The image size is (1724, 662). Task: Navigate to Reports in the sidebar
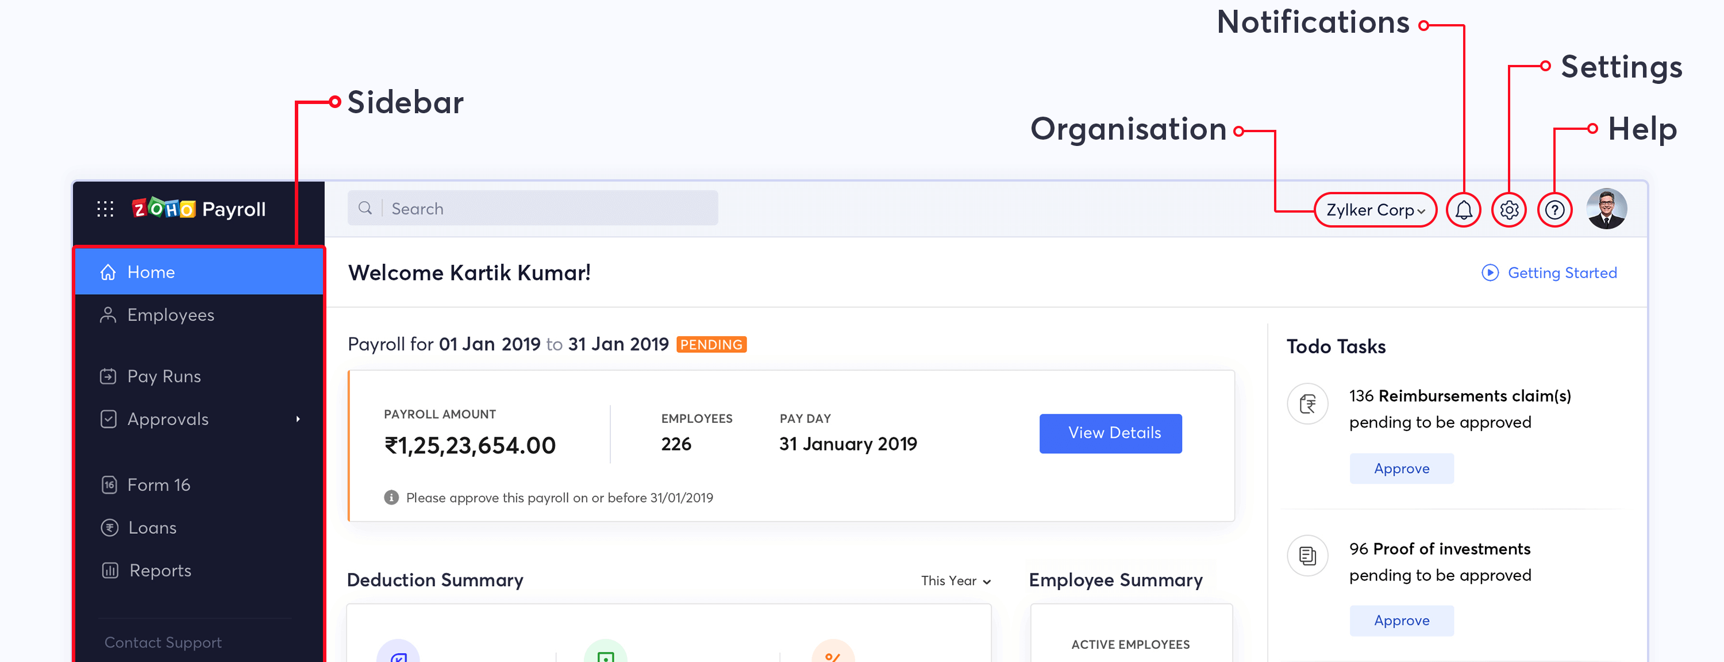click(x=160, y=570)
